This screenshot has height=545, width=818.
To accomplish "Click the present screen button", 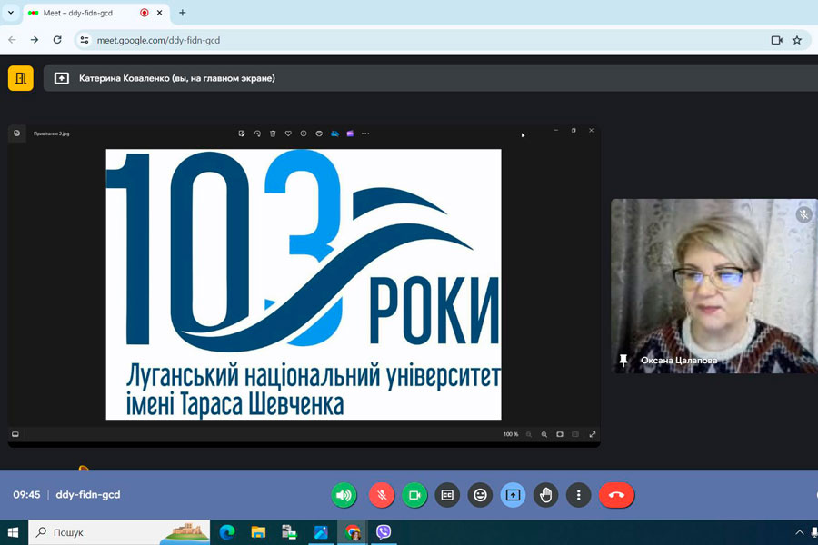I will tap(513, 495).
